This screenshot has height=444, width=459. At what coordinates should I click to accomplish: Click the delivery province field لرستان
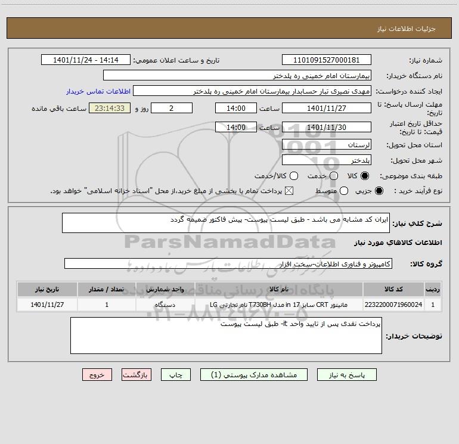point(327,144)
